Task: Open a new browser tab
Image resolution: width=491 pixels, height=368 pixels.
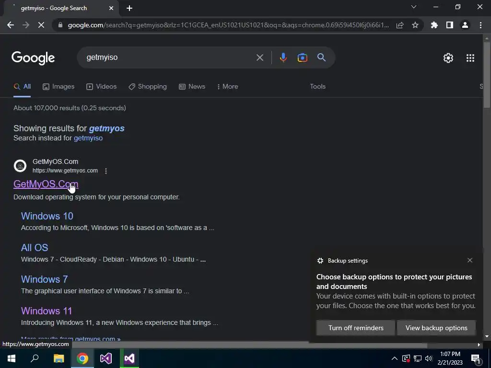Action: 129,8
